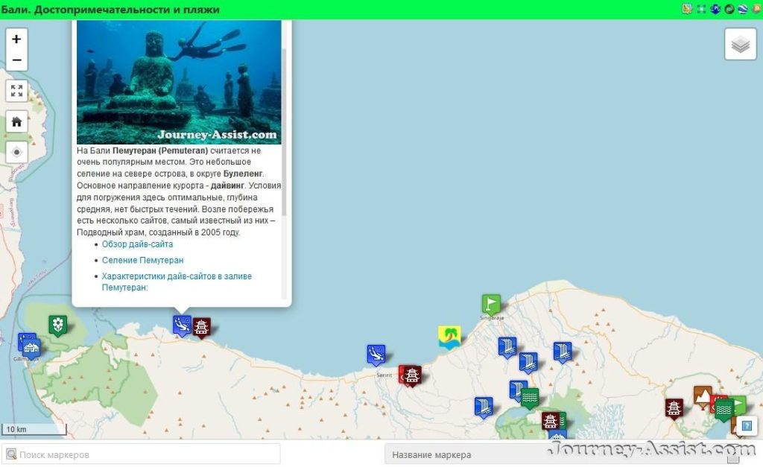Zoom out the map with minus button
This screenshot has height=467, width=763.
(x=16, y=60)
